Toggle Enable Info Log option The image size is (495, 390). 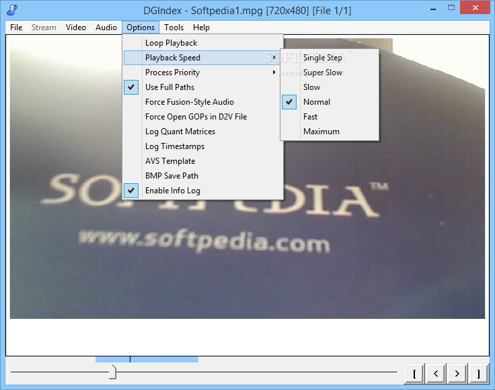[203, 191]
